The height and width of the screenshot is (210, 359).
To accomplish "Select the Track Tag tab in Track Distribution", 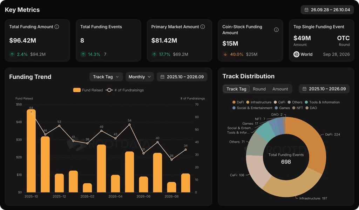I will (236, 89).
